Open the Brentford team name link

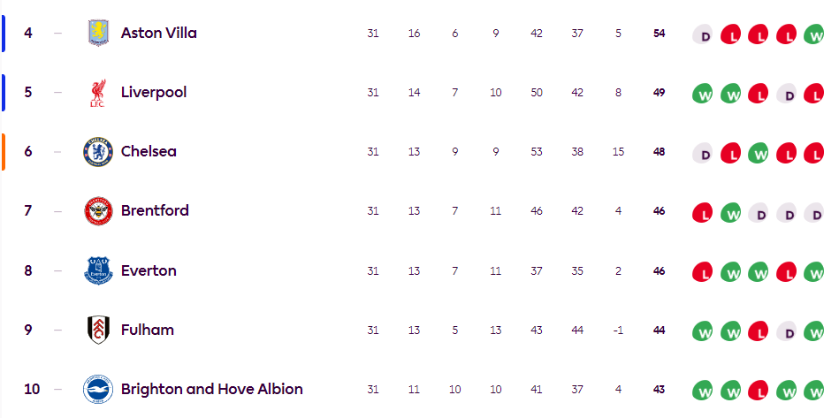click(x=156, y=211)
